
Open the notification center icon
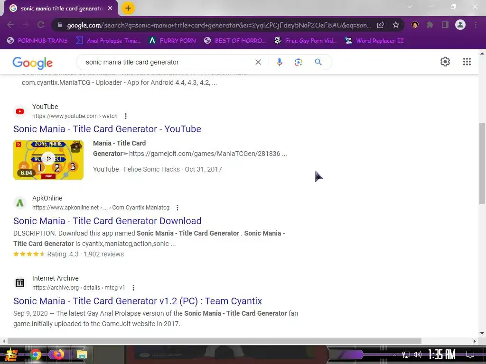pos(470,355)
